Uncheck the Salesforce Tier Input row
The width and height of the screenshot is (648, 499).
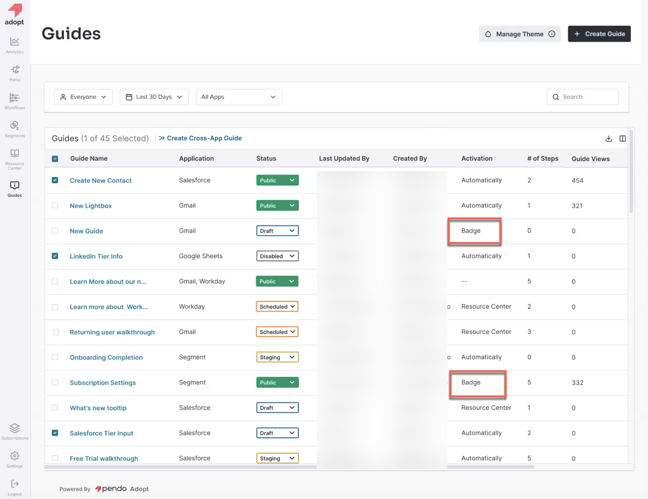click(x=55, y=433)
